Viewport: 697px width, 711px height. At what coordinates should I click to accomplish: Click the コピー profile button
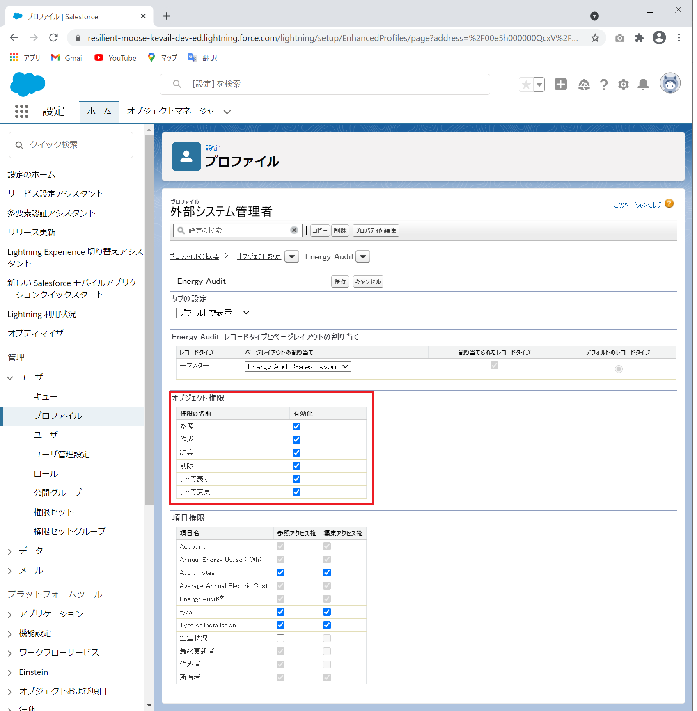320,231
